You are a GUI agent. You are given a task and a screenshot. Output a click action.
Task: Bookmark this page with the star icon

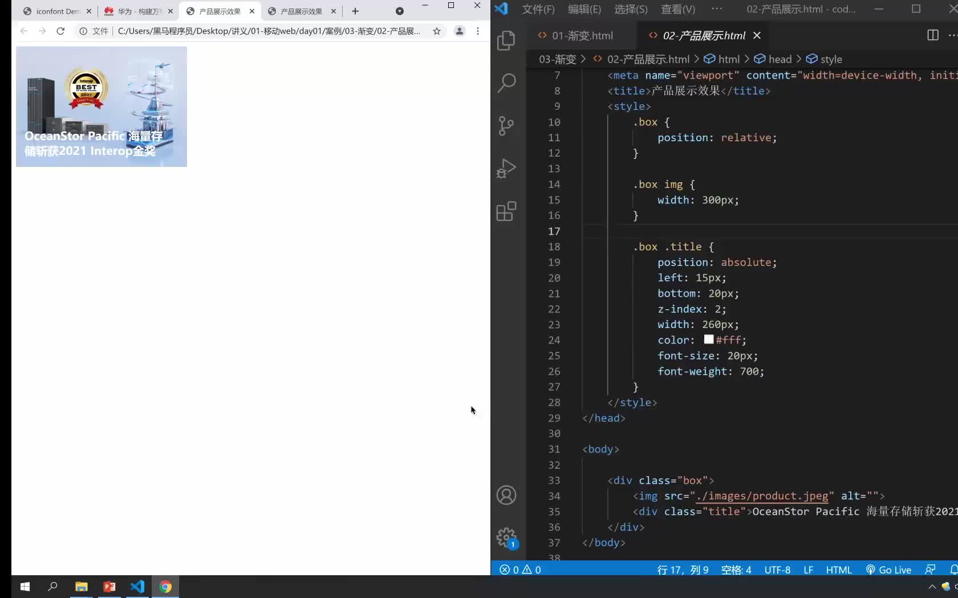pyautogui.click(x=437, y=31)
